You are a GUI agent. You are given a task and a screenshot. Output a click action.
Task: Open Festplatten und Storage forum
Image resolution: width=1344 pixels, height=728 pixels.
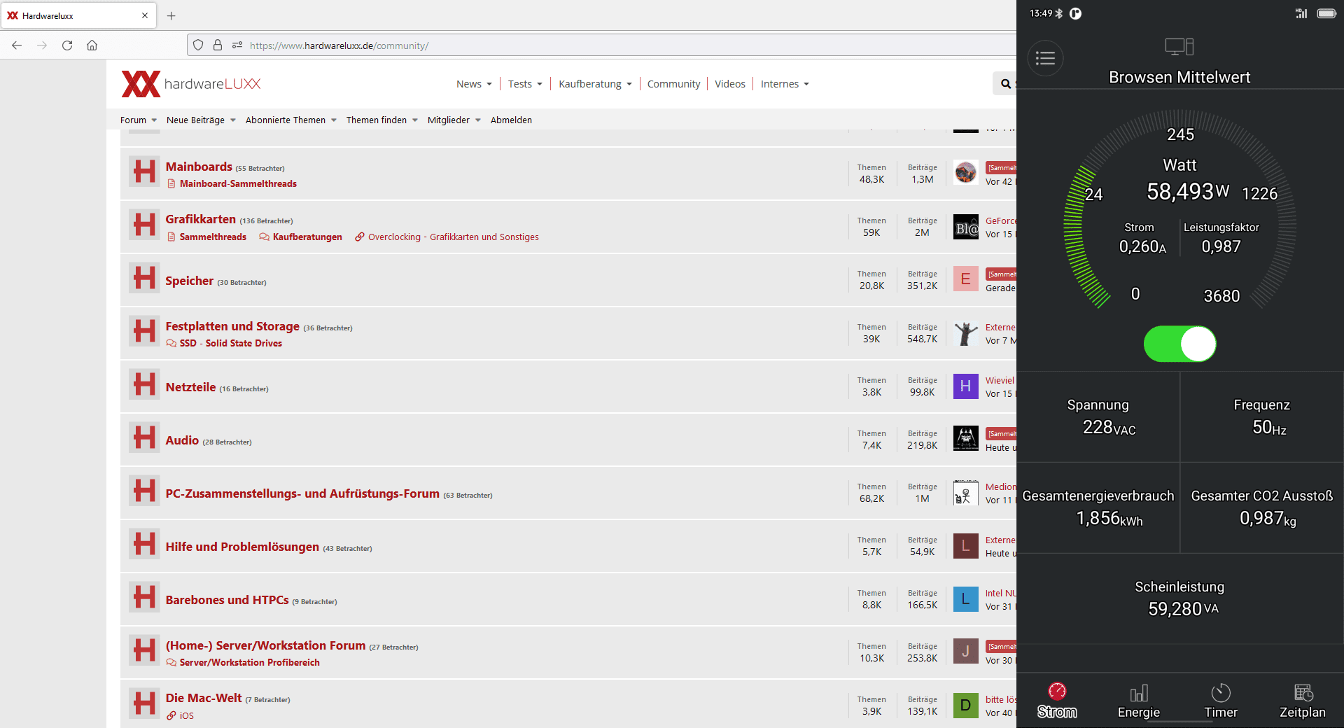click(x=232, y=326)
